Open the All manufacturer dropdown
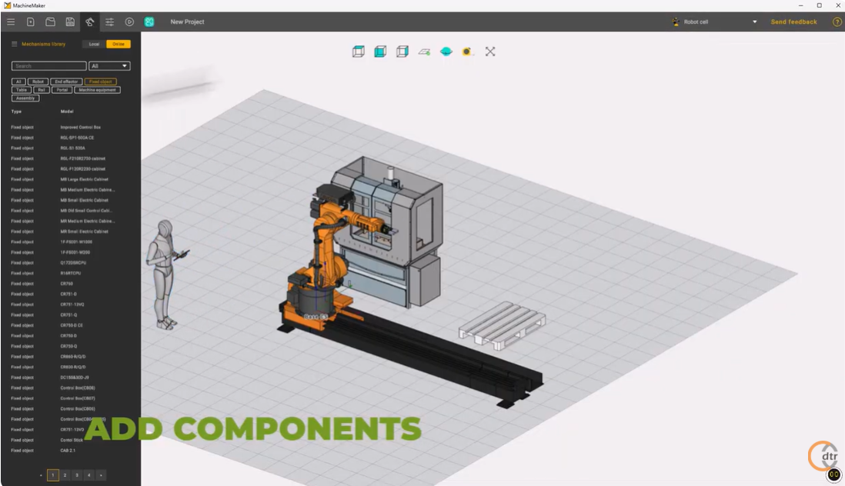 109,65
